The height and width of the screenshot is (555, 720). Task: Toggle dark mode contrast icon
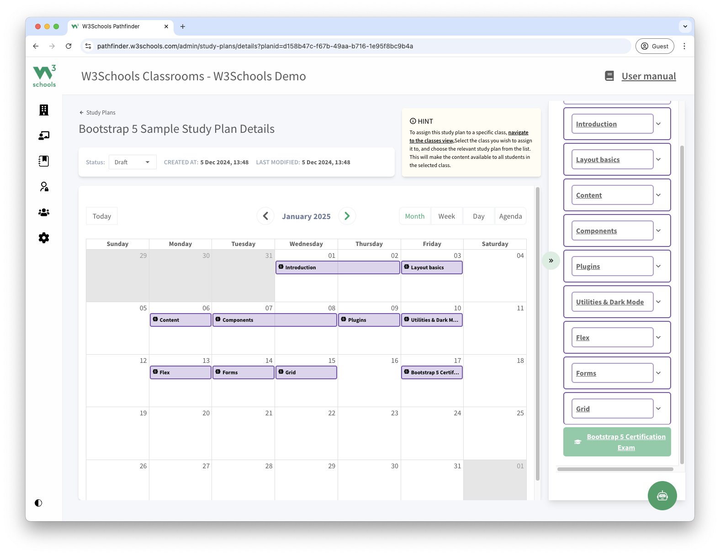coord(38,503)
